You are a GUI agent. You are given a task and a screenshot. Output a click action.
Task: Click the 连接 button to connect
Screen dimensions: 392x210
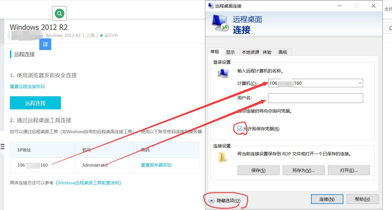pyautogui.click(x=327, y=199)
